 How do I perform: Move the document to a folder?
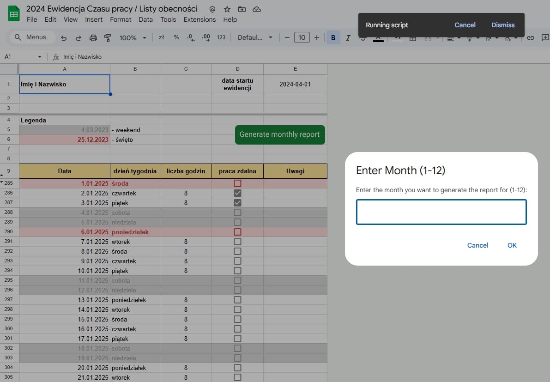click(x=242, y=9)
